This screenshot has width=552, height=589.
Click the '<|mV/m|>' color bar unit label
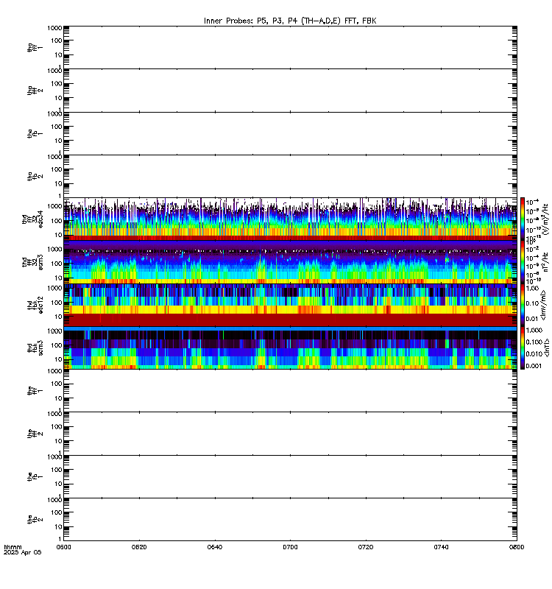pos(543,305)
